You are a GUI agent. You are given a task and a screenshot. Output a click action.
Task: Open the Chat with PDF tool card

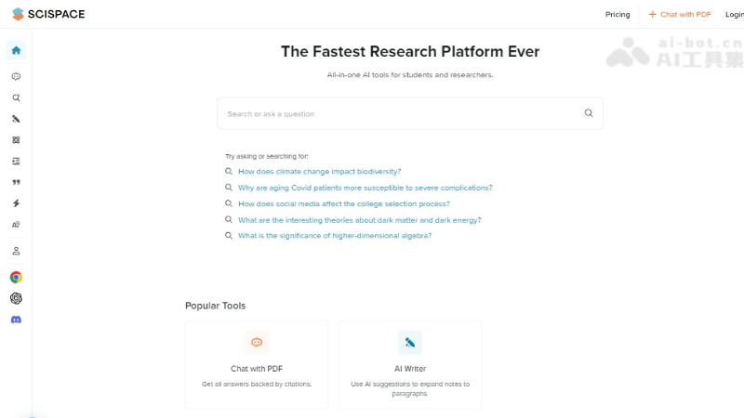click(x=257, y=364)
